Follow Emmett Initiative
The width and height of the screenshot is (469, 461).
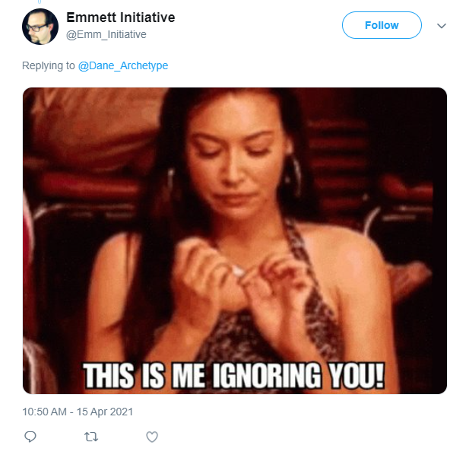tap(382, 25)
